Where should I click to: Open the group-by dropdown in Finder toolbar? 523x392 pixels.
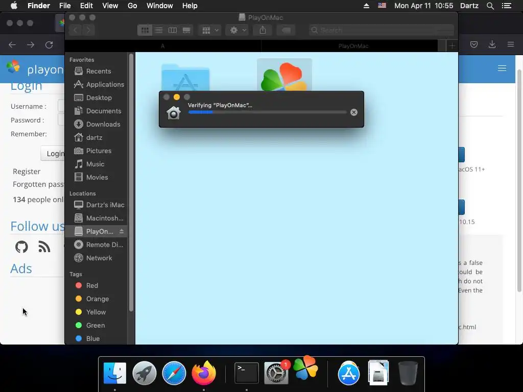(x=210, y=30)
